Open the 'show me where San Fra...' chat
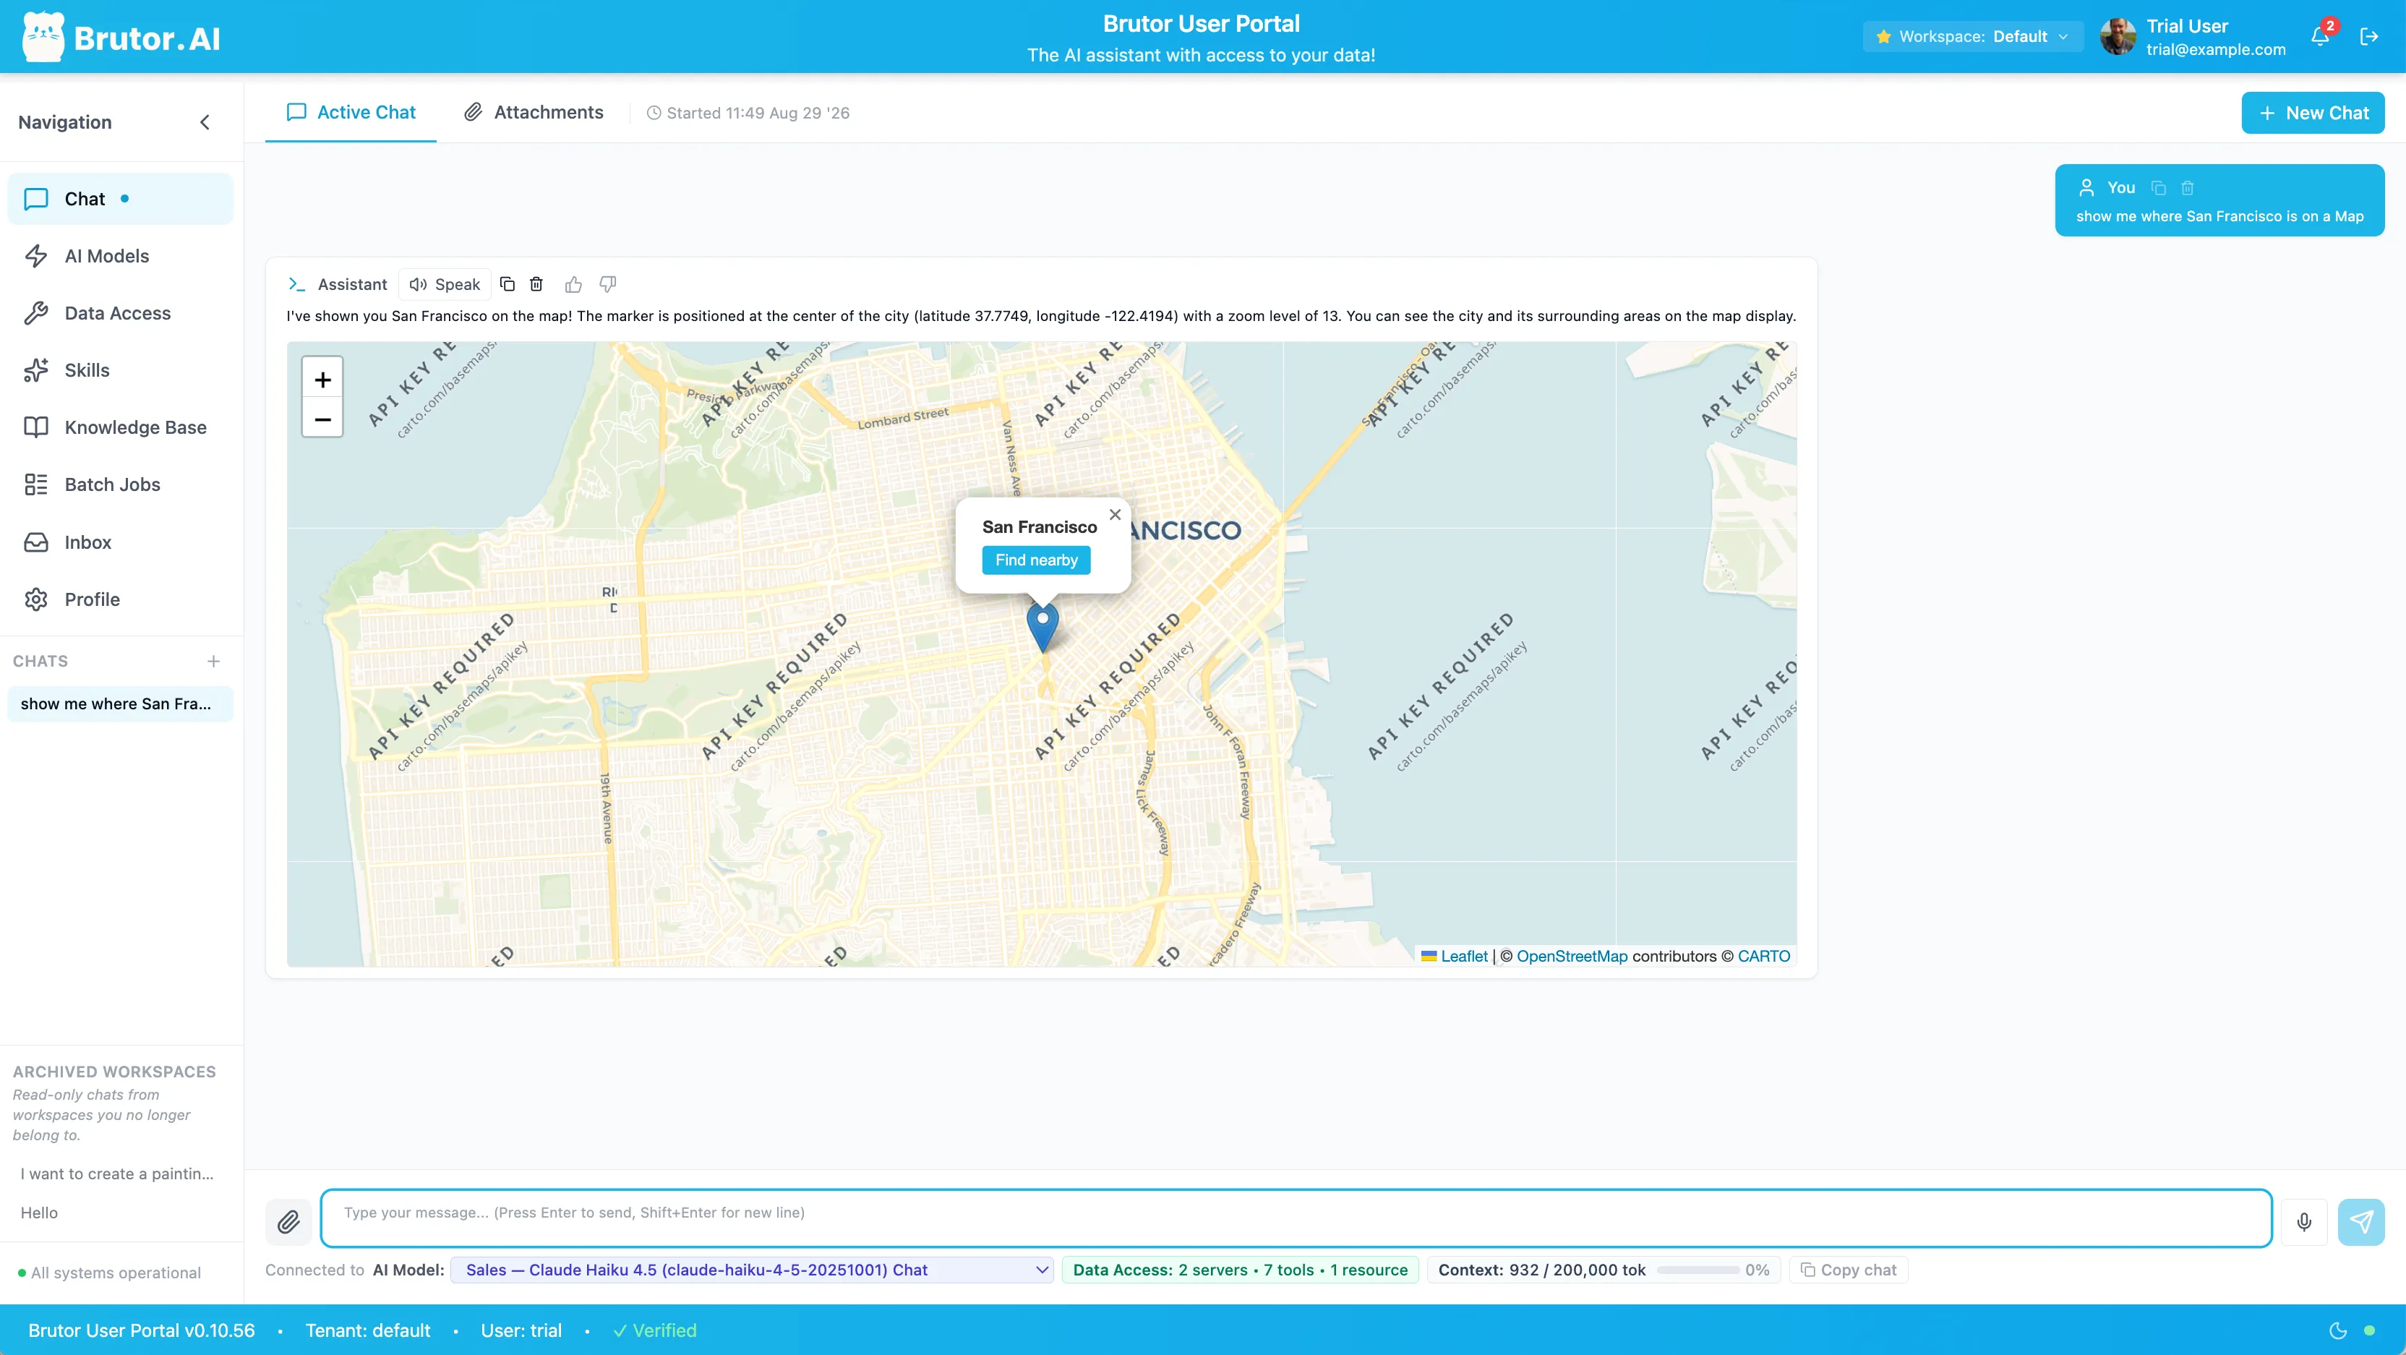 click(x=119, y=704)
